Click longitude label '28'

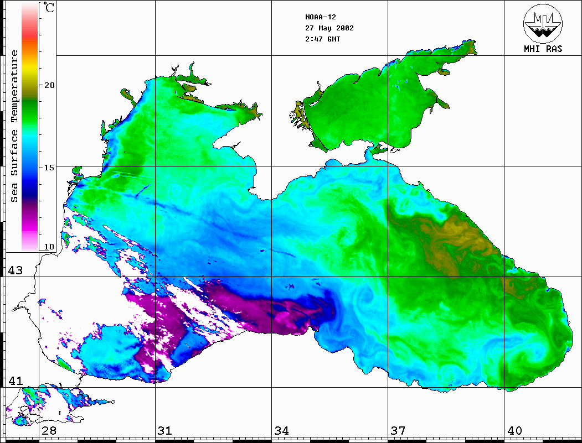point(49,431)
